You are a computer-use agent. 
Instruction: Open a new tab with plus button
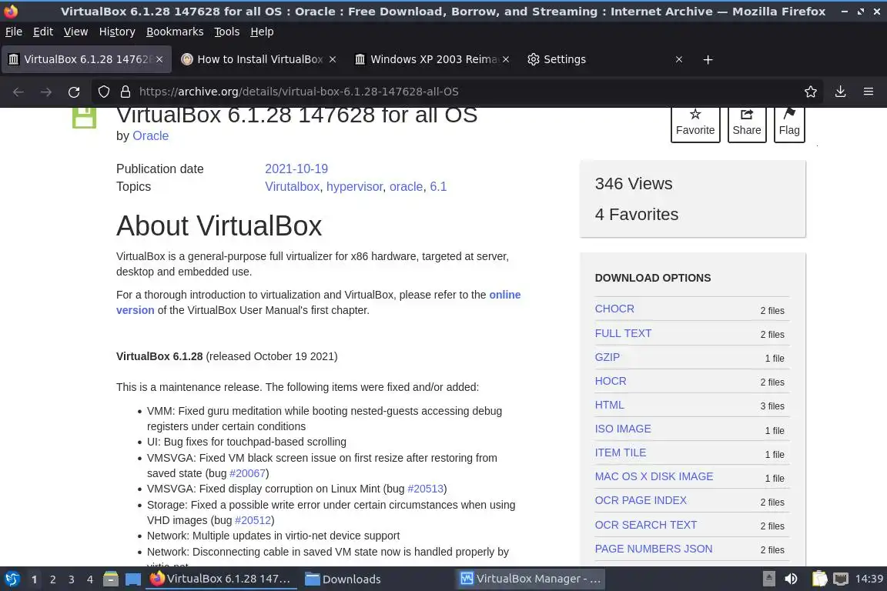pos(708,59)
